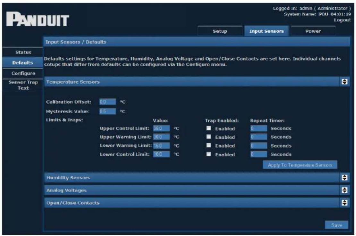Open the Setup tab
Screen dimensions: 356x236
220,31
